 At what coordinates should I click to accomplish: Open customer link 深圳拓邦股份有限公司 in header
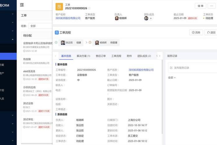[68, 18]
